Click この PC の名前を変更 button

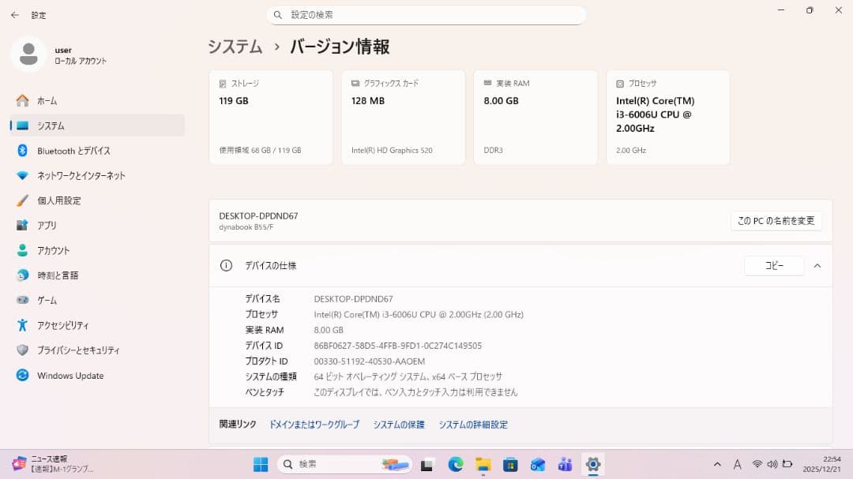pyautogui.click(x=776, y=221)
